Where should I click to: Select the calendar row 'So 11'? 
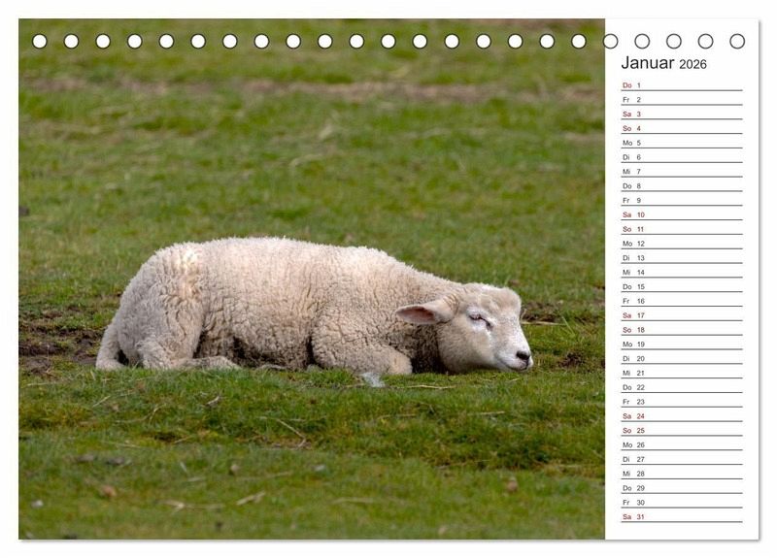click(682, 229)
